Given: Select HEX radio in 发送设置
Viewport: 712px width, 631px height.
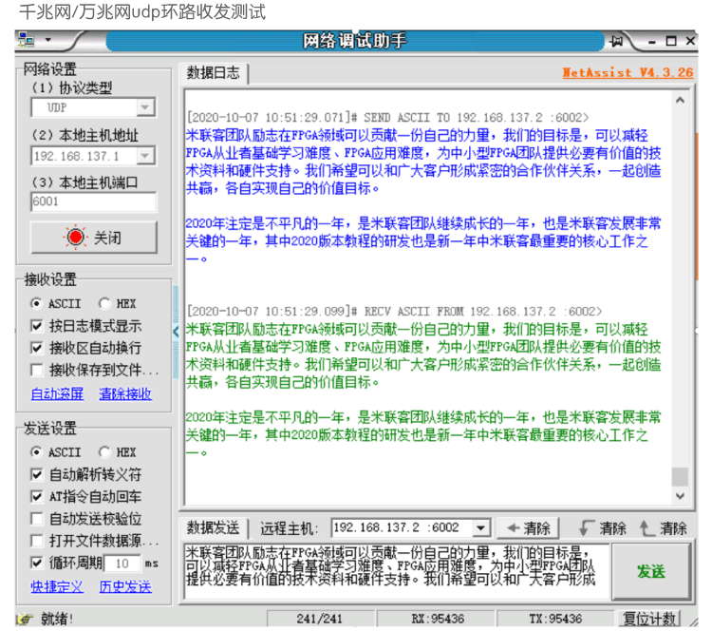Looking at the screenshot, I should (117, 452).
